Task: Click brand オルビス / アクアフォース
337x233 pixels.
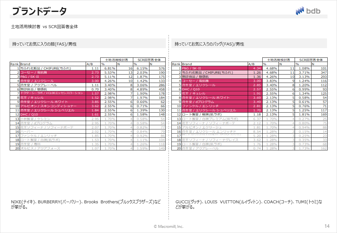Action: pos(53,148)
